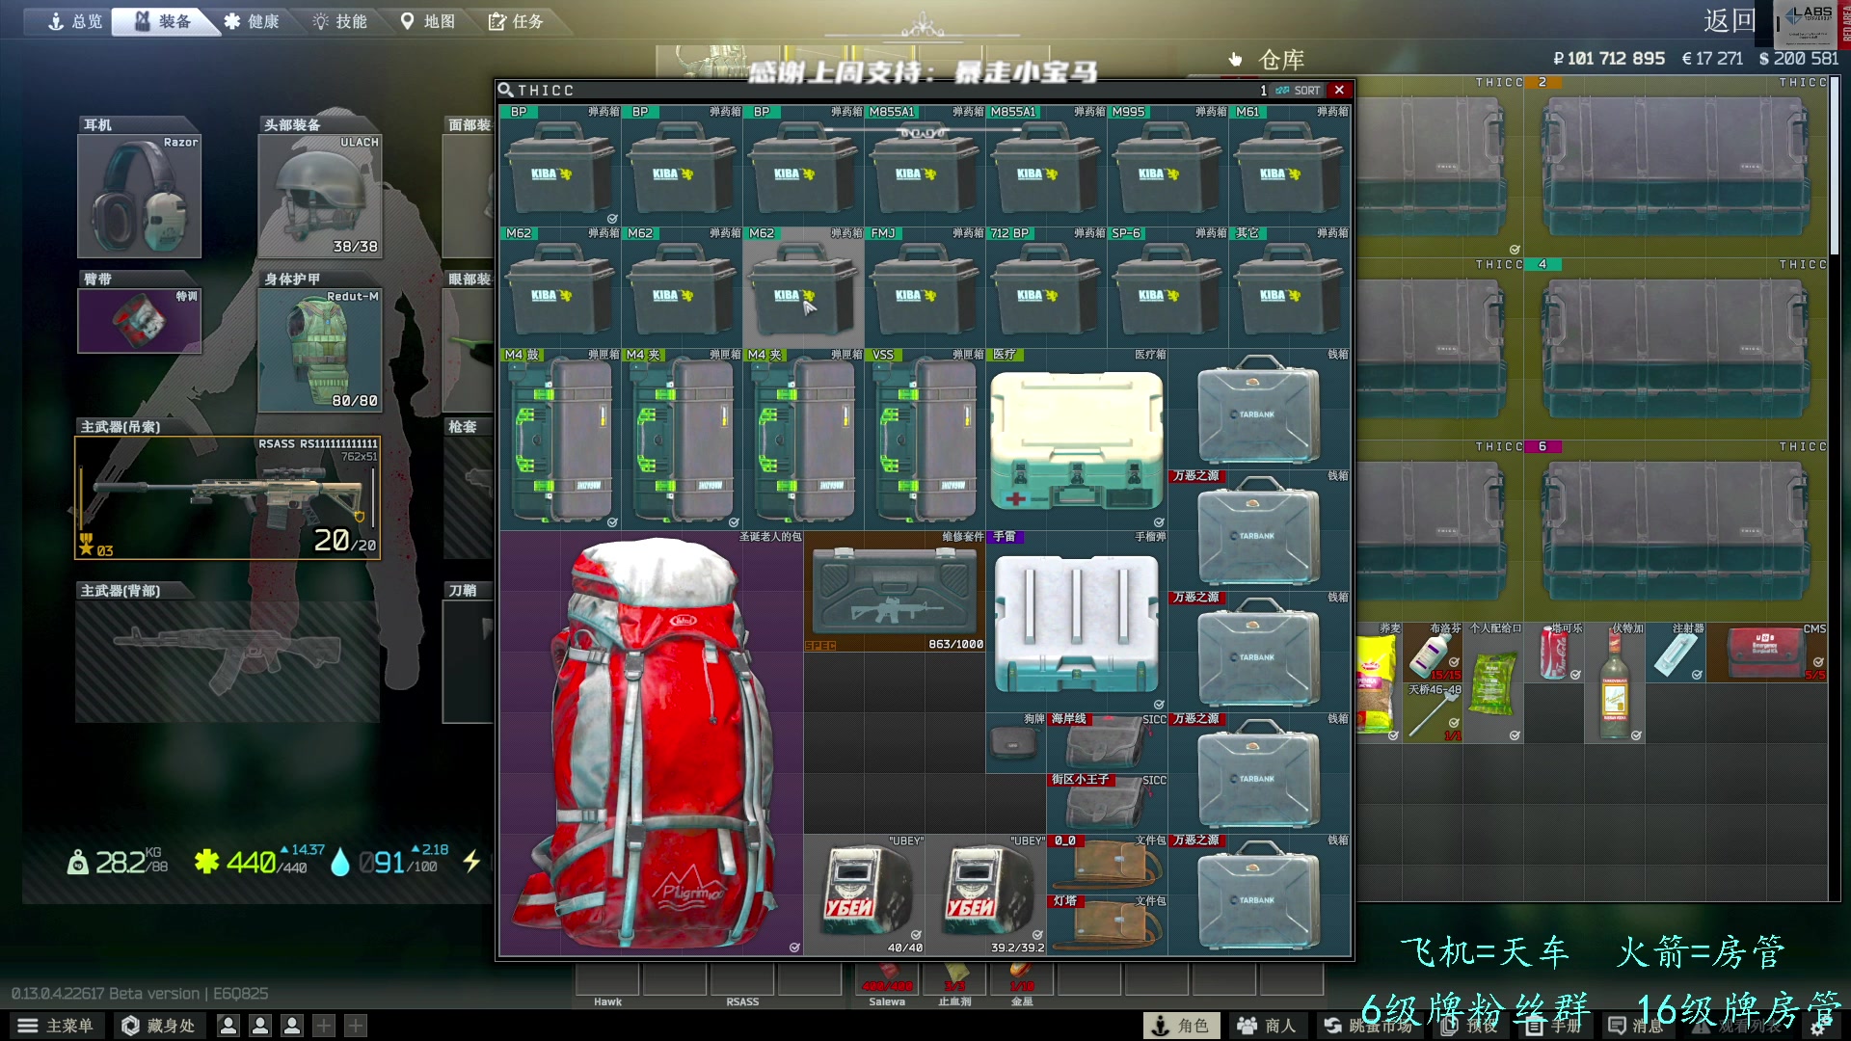Viewport: 1851px width, 1041px height.
Task: Open the 地图 map tab
Action: coord(428,21)
